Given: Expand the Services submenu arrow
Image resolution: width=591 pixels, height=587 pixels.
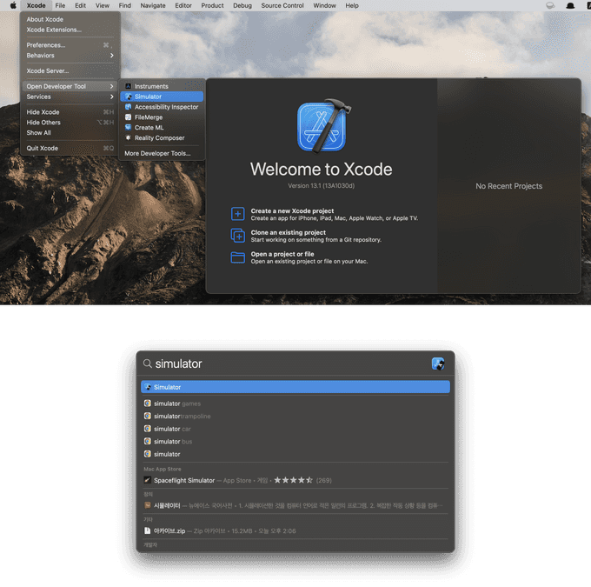Looking at the screenshot, I should click(x=112, y=97).
